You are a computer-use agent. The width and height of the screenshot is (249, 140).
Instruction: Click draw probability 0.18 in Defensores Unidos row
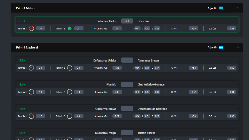(x=147, y=68)
